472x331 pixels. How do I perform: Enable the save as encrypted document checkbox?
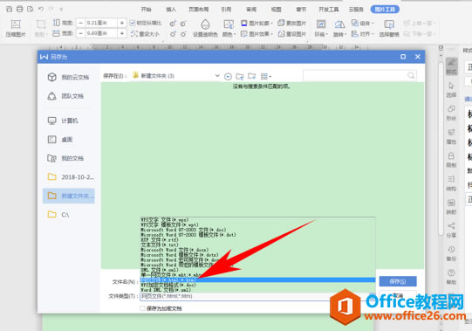[x=143, y=308]
